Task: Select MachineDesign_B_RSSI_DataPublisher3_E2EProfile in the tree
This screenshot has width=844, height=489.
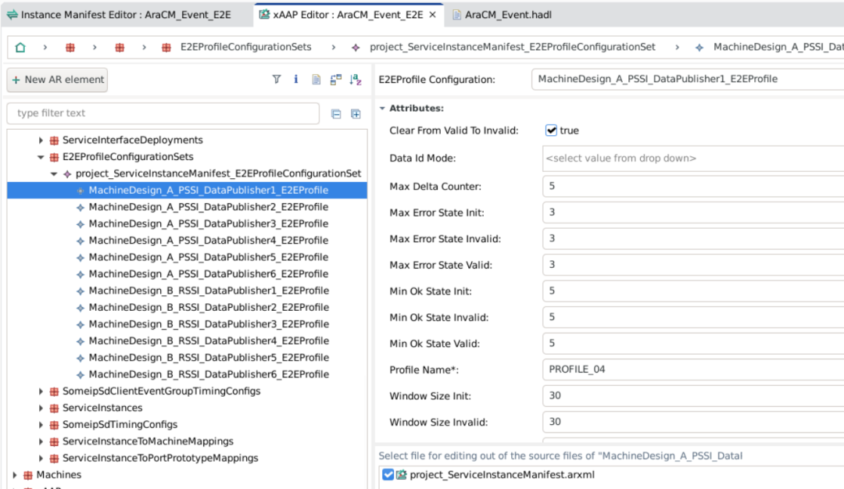Action: point(209,324)
